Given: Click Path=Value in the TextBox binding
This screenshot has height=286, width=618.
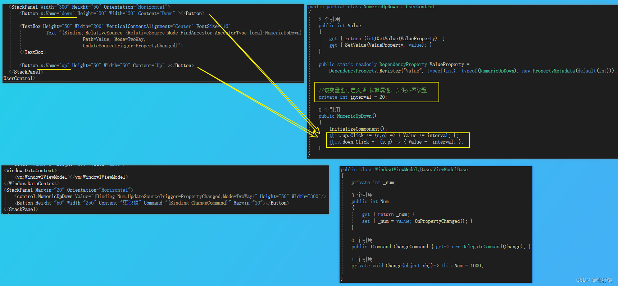Looking at the screenshot, I should click(x=96, y=39).
